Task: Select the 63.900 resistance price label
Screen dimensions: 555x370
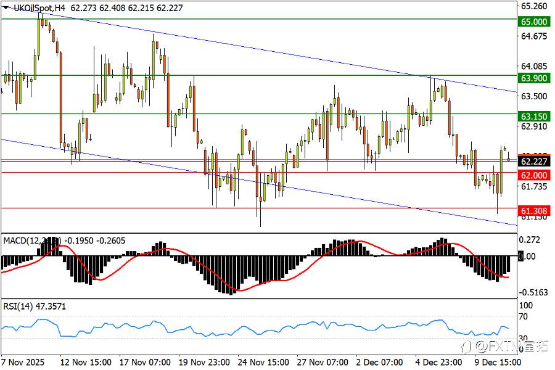Action: tap(534, 78)
